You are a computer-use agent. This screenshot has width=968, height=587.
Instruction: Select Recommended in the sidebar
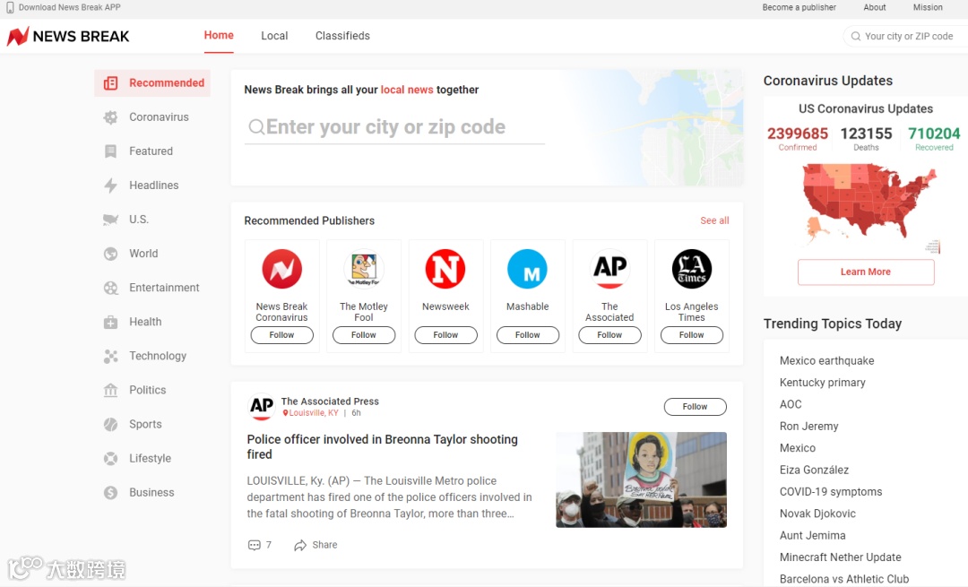click(152, 83)
